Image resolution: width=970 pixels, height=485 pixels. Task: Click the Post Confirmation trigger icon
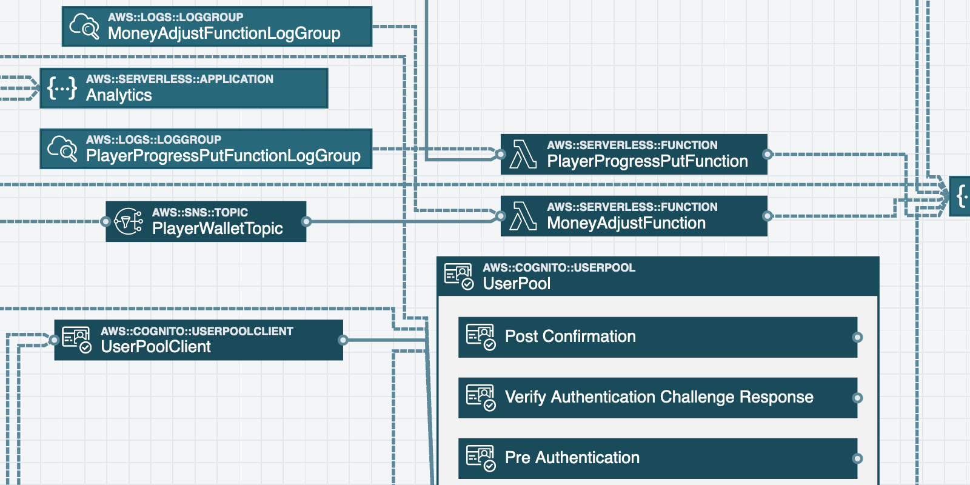(x=481, y=336)
